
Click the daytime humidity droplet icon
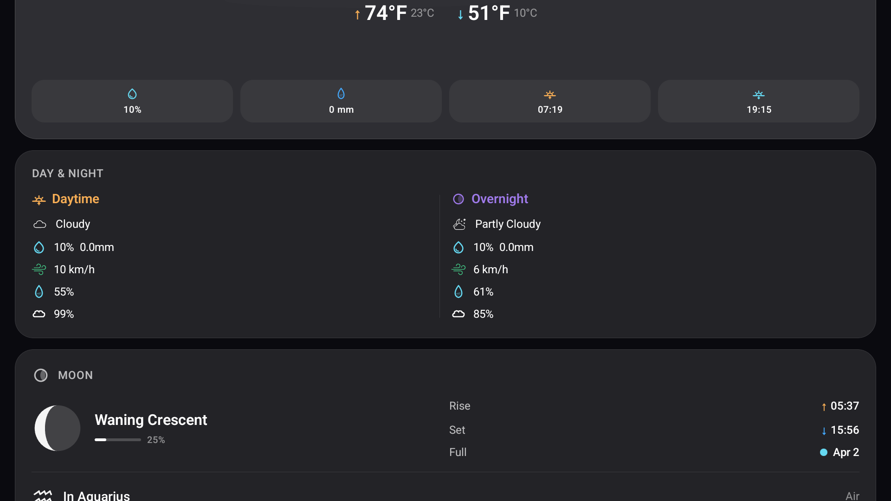[x=39, y=292]
